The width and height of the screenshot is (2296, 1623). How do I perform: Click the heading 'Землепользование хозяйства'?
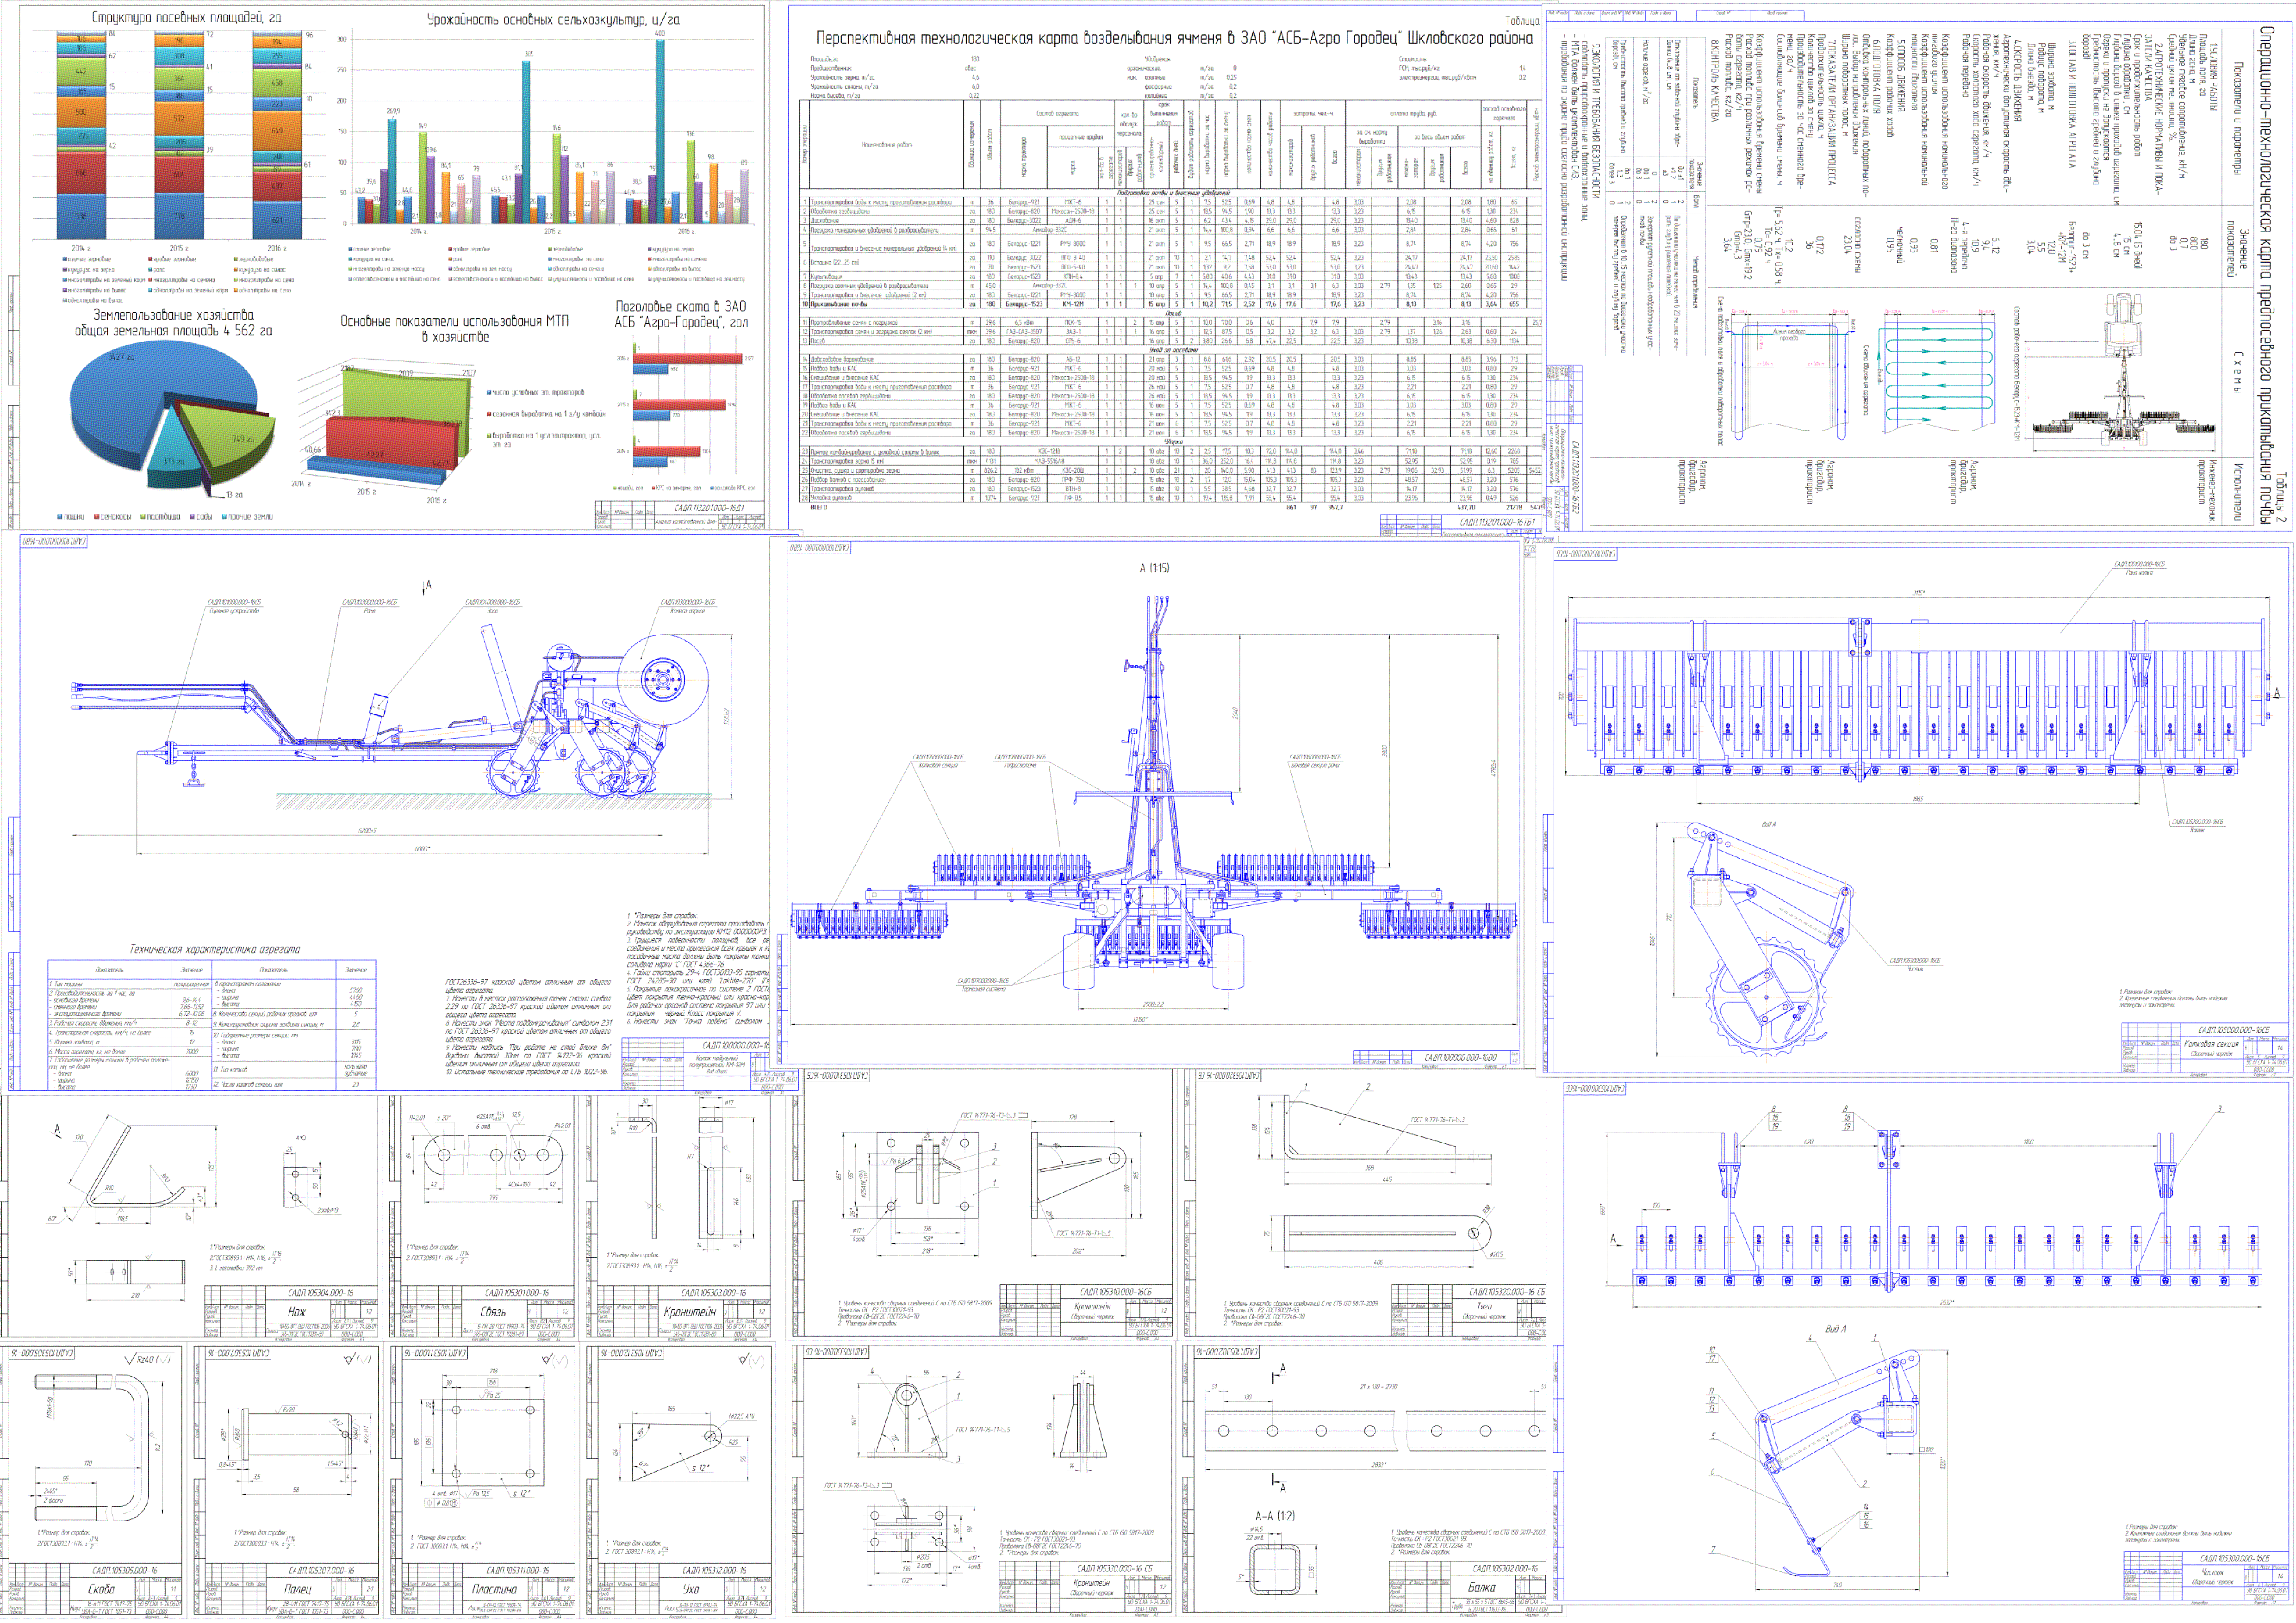173,315
